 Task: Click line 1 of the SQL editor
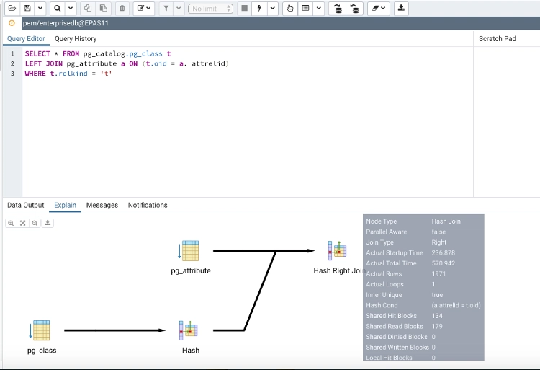(x=98, y=54)
